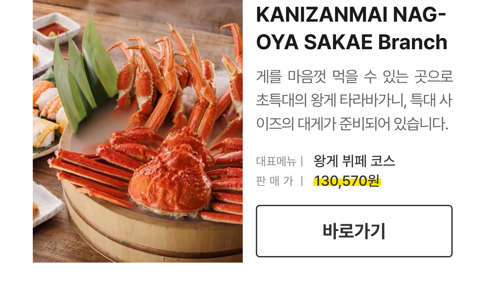Click description line starting 게를 마음껏
Image resolution: width=492 pixels, height=302 pixels.
(354, 76)
